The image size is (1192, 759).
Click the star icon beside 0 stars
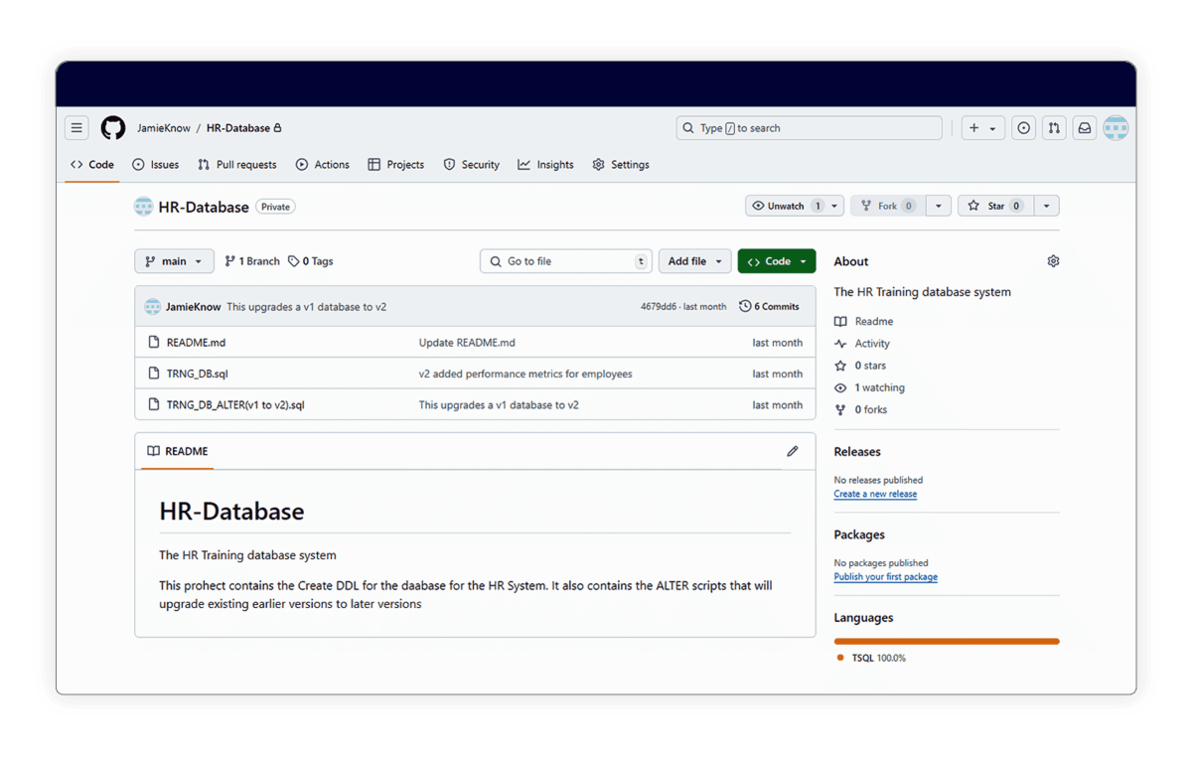pos(840,366)
